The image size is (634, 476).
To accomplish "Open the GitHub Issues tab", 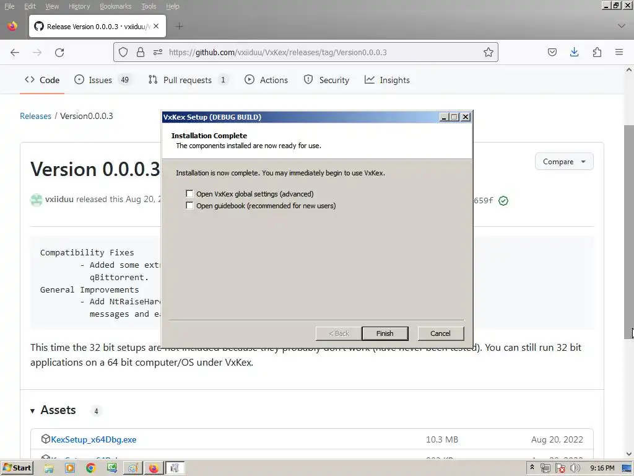I will (x=103, y=80).
